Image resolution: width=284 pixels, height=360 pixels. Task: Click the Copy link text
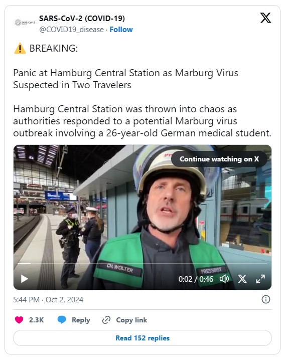(x=131, y=320)
